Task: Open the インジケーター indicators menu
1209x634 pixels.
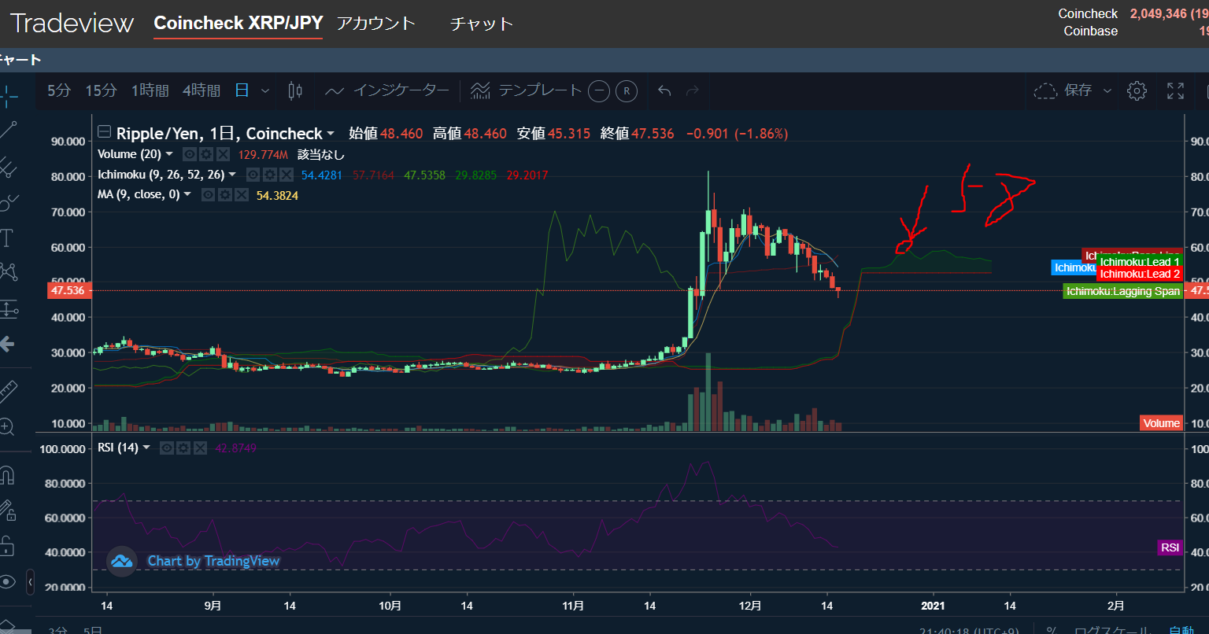Action: [387, 91]
